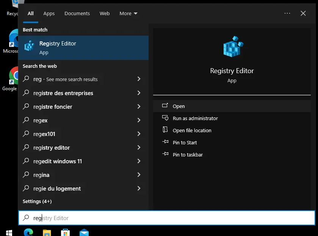The image size is (318, 236).
Task: Expand the 'reg' see more results chevron
Action: (x=139, y=79)
